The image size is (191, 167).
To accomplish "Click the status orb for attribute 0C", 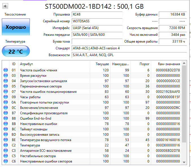I will pyautogui.click(x=6, y=107).
